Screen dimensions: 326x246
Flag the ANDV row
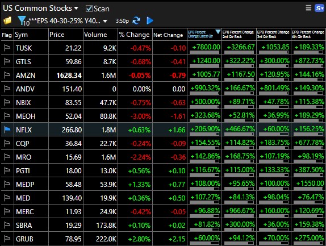tap(7, 89)
